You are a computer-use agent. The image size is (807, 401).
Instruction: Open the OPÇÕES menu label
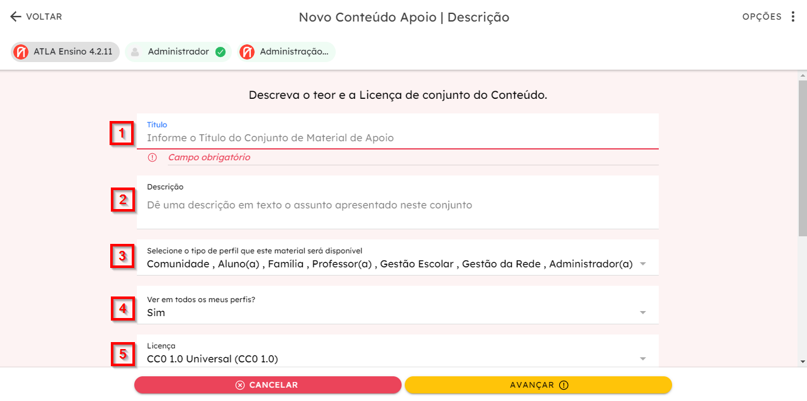pos(762,17)
